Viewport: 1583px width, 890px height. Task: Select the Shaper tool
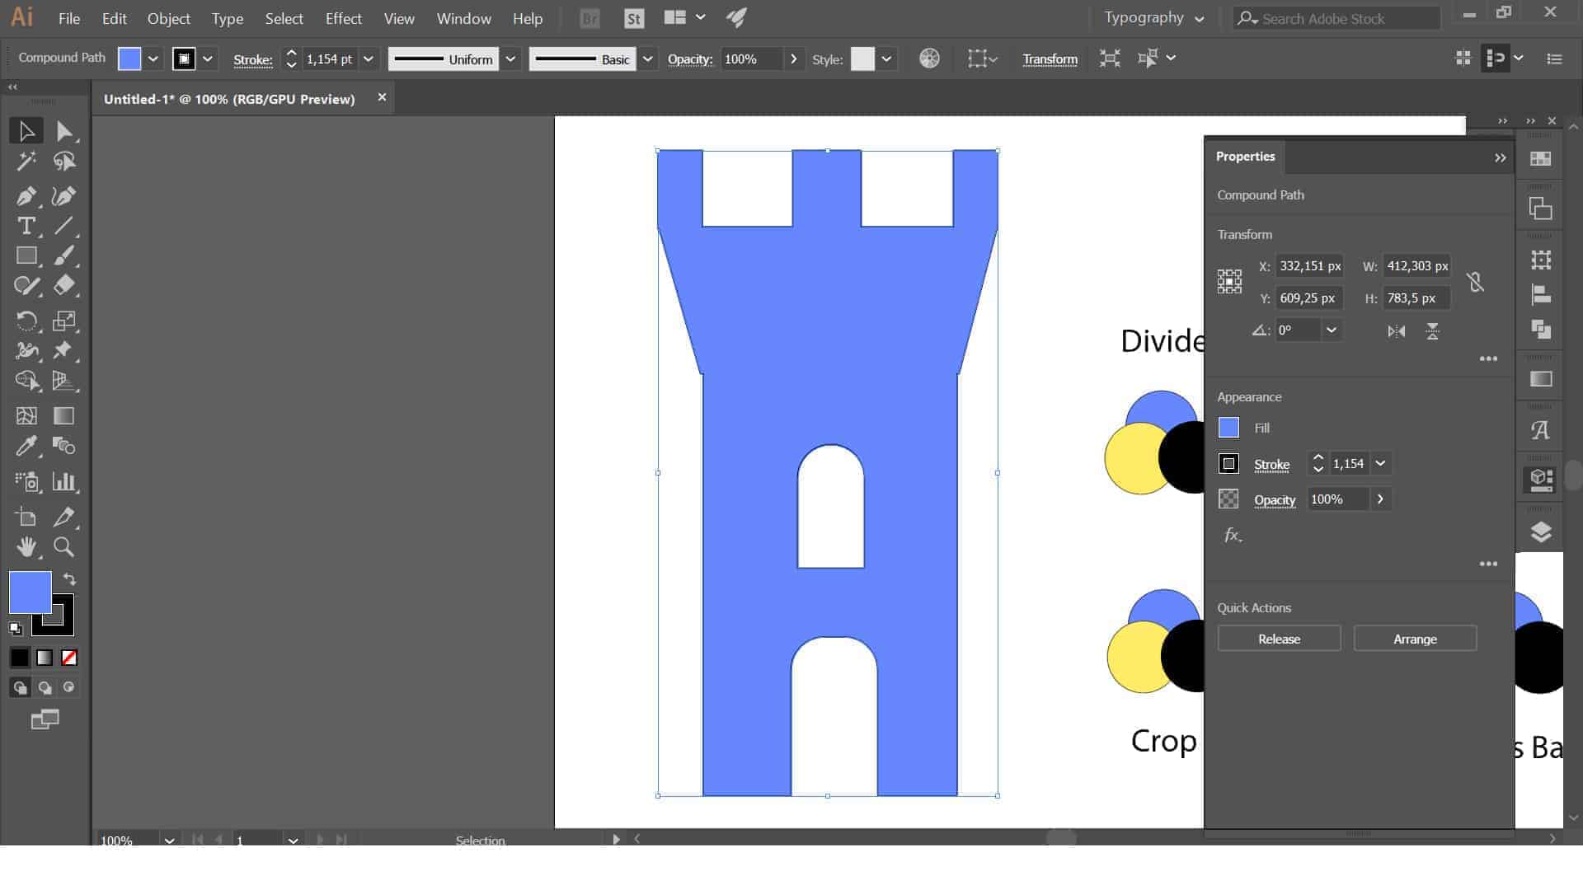[26, 286]
